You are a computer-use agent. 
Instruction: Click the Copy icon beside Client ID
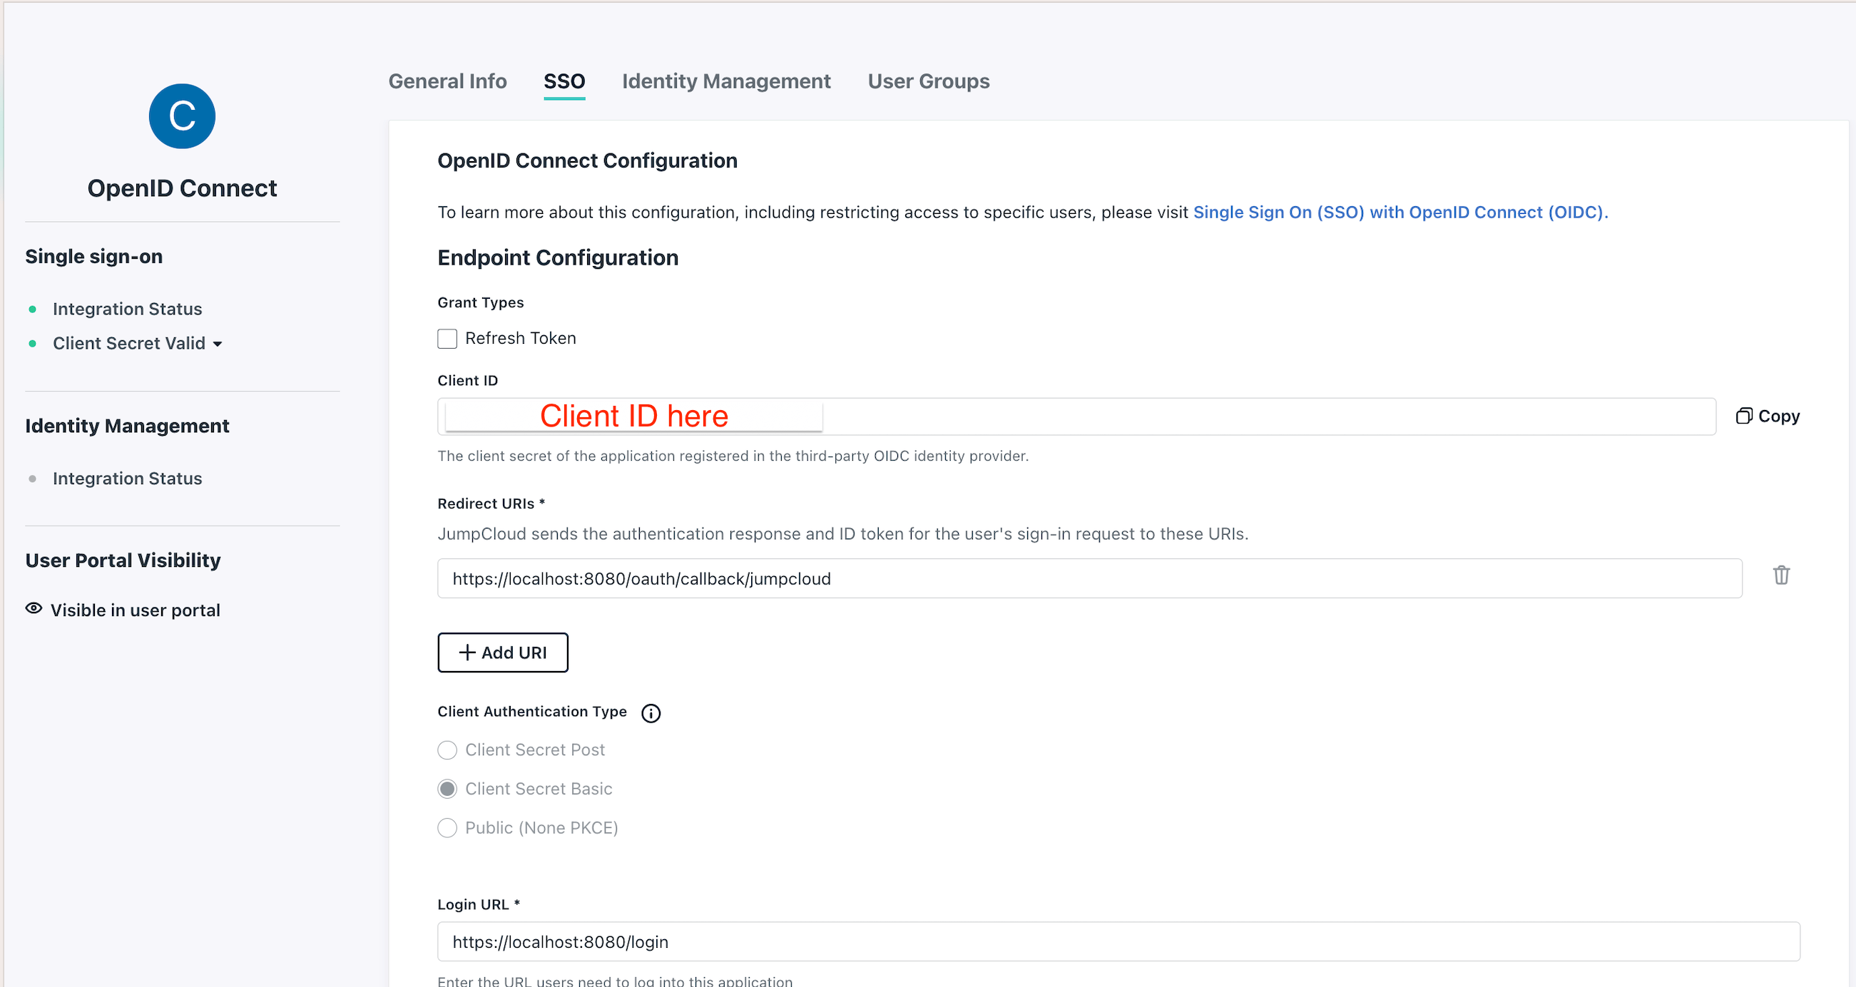point(1743,416)
